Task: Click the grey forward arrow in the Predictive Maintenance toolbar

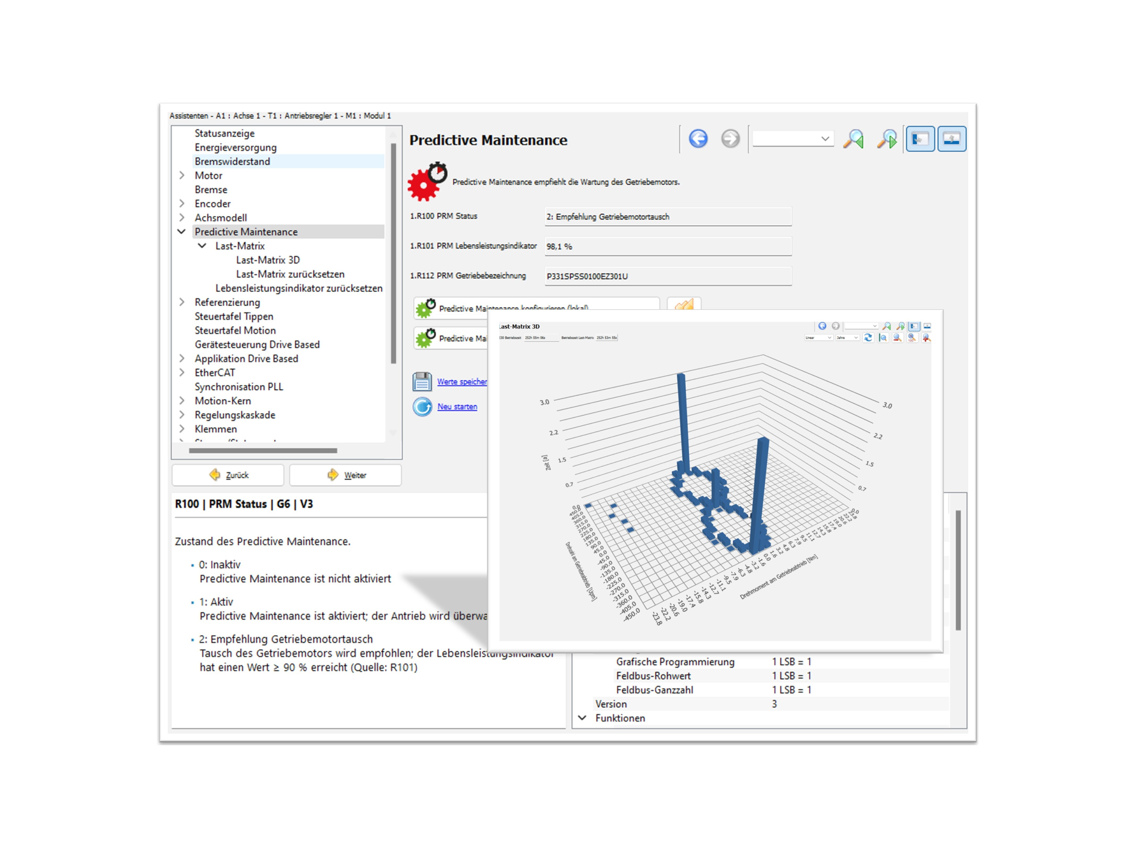Action: click(x=730, y=139)
